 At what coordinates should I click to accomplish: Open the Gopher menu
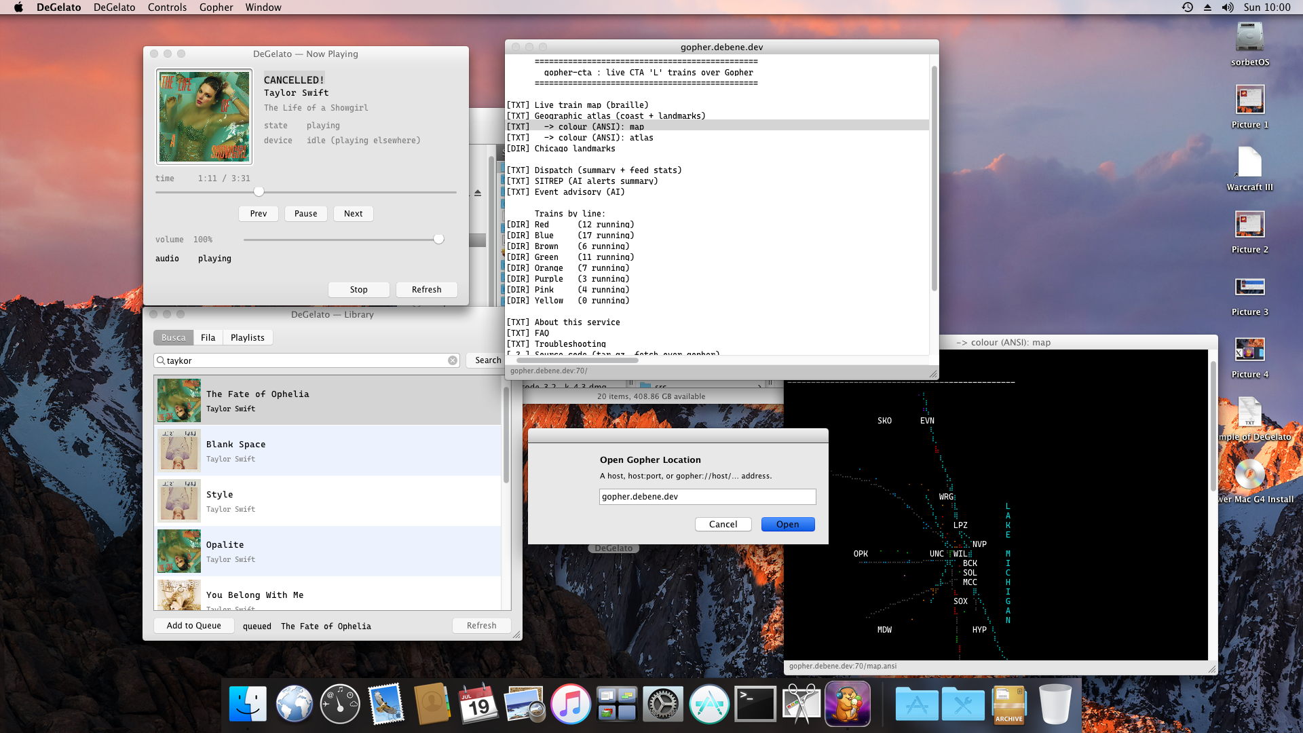pos(216,7)
